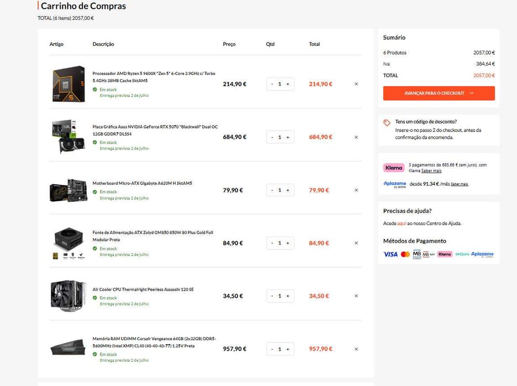Decrease quantity of Corsair Vengeance RAM
This screenshot has height=386, width=517.
click(272, 349)
